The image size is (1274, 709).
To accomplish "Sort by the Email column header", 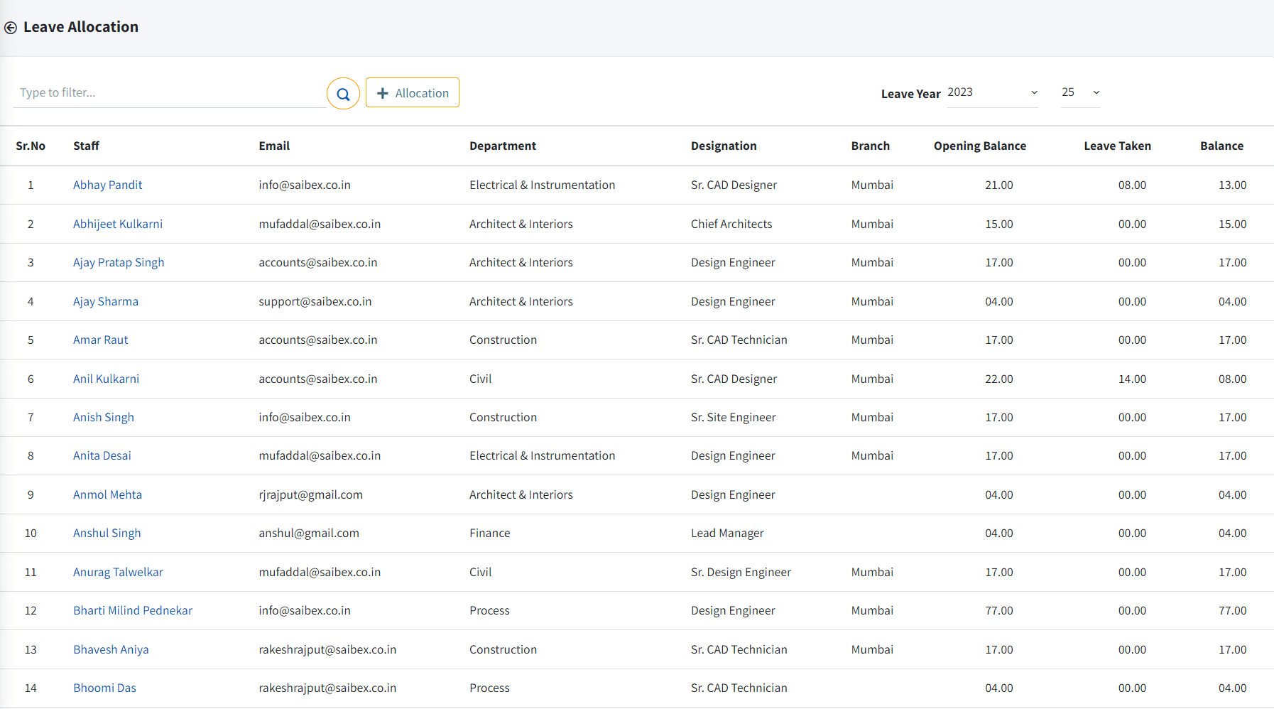I will 274,146.
